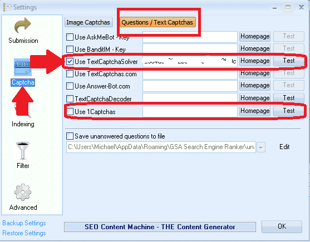Click the Backup Settings link

pyautogui.click(x=24, y=223)
